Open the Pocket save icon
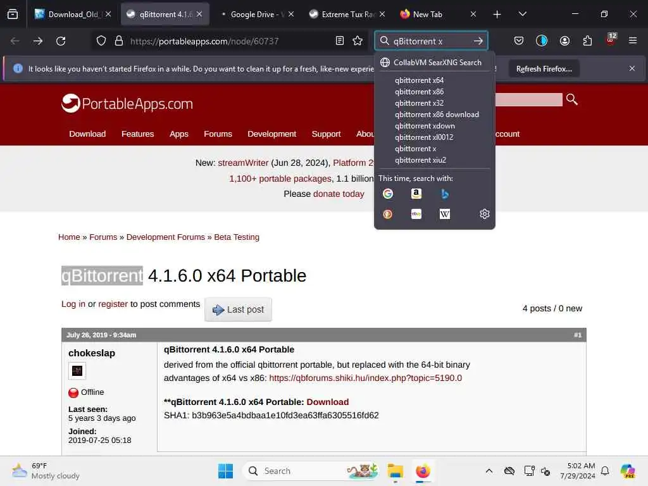The height and width of the screenshot is (486, 648). click(519, 40)
